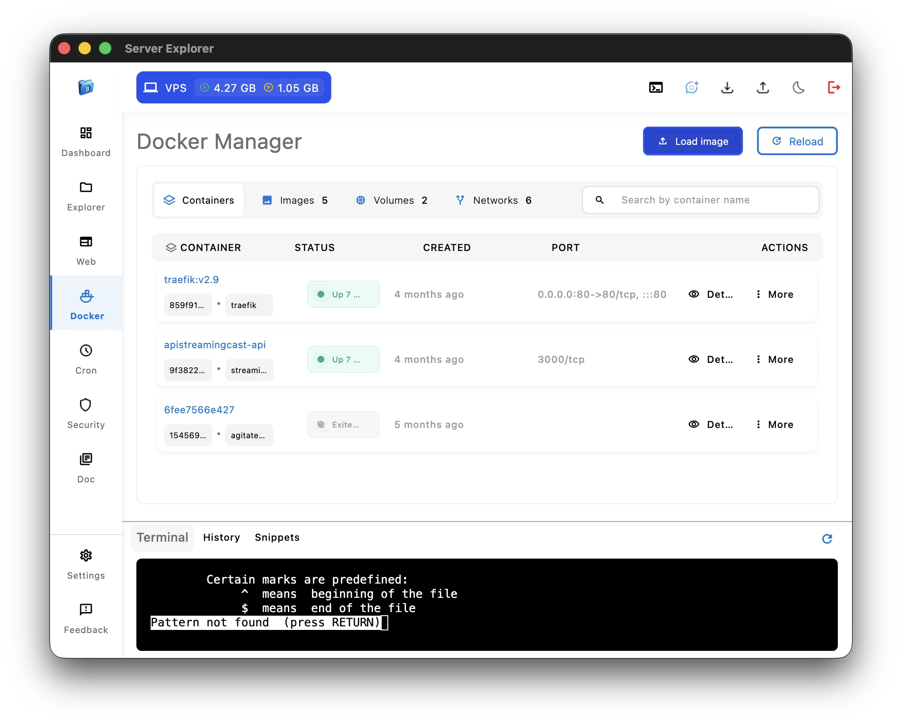The width and height of the screenshot is (902, 724).
Task: Click the upload icon near dark mode
Action: [763, 87]
